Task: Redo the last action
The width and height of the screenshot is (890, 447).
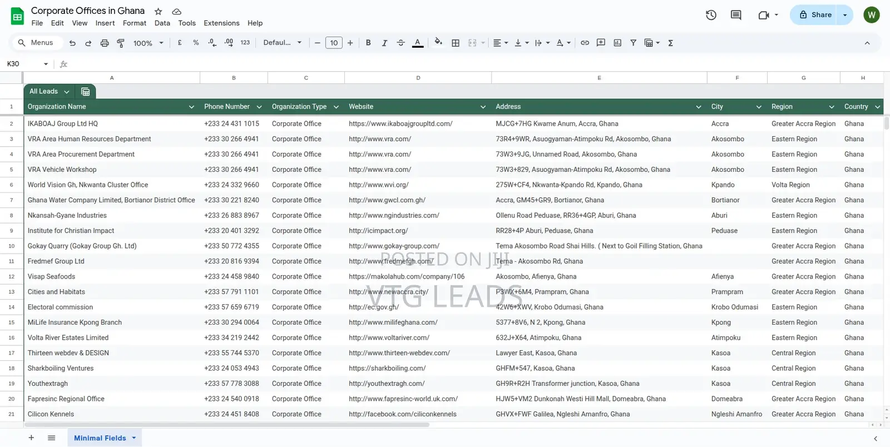Action: click(x=88, y=43)
